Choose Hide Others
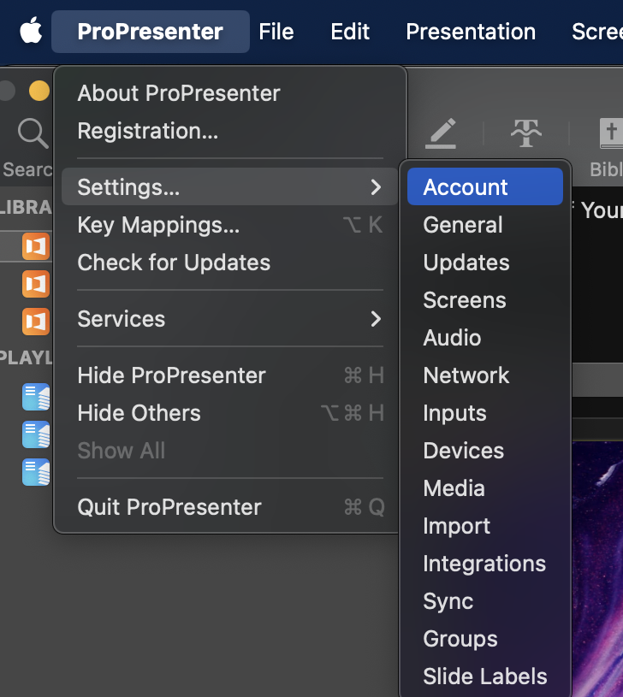 coord(230,413)
